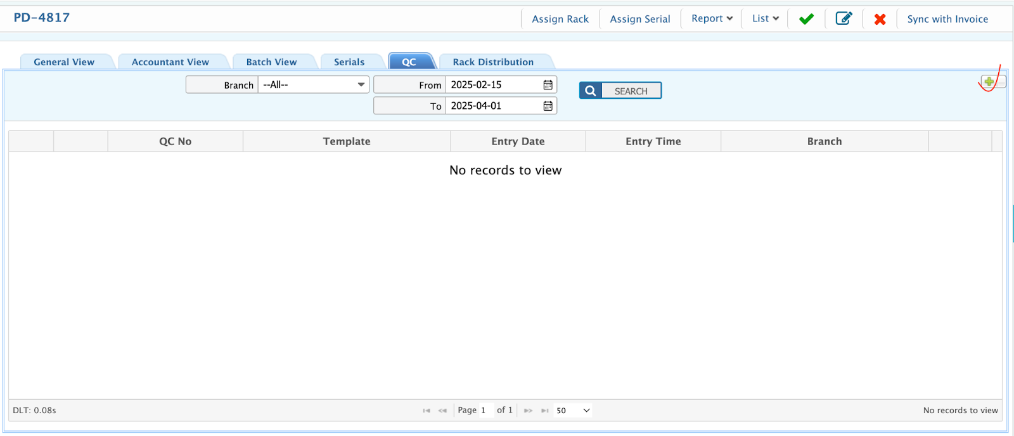The image size is (1014, 436).
Task: Go to the last page of results
Action: tap(544, 411)
